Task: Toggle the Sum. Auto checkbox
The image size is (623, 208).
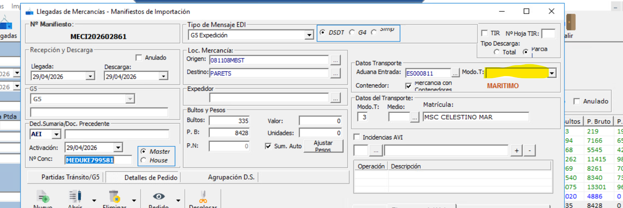Action: pyautogui.click(x=268, y=146)
